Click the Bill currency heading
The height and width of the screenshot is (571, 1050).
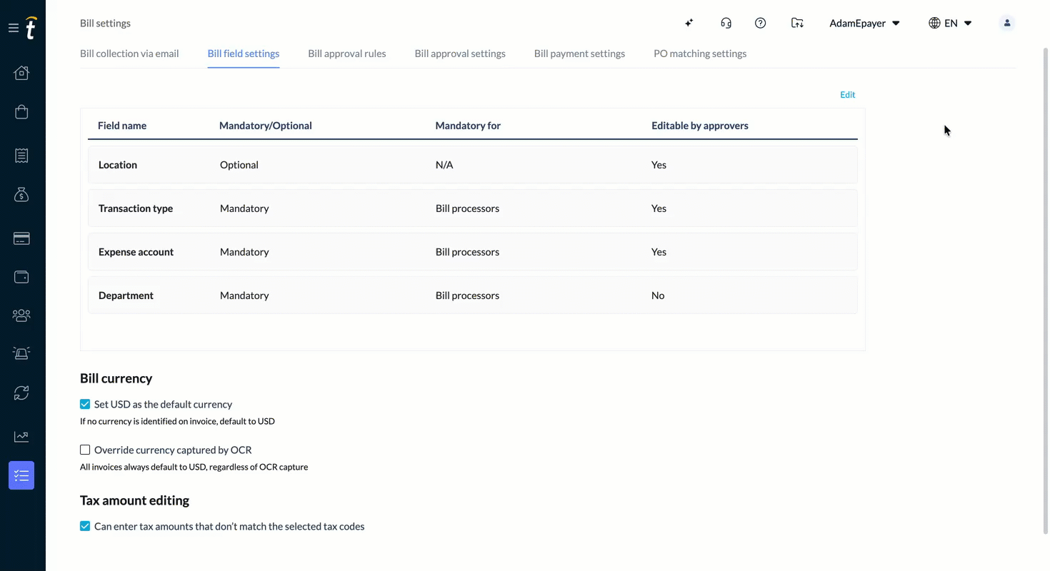pos(116,378)
